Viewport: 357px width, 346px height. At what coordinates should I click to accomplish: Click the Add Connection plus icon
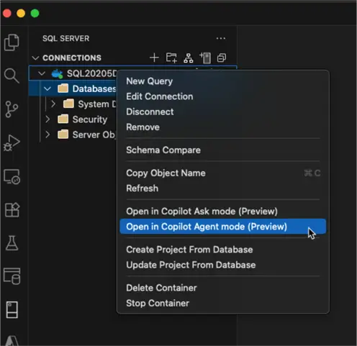coord(154,58)
